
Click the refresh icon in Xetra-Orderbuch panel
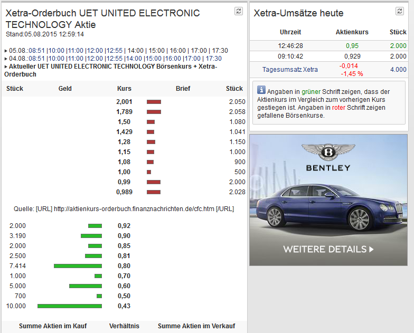(239, 11)
